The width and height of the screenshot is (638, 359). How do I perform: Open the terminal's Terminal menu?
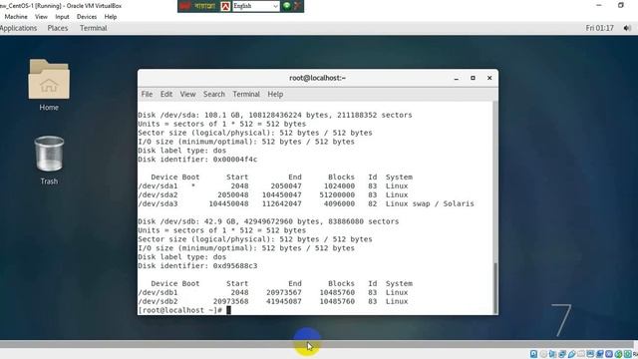246,94
